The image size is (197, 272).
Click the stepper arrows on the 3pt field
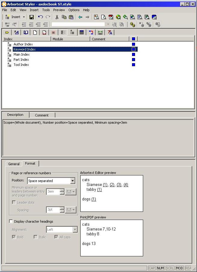(x=62, y=210)
